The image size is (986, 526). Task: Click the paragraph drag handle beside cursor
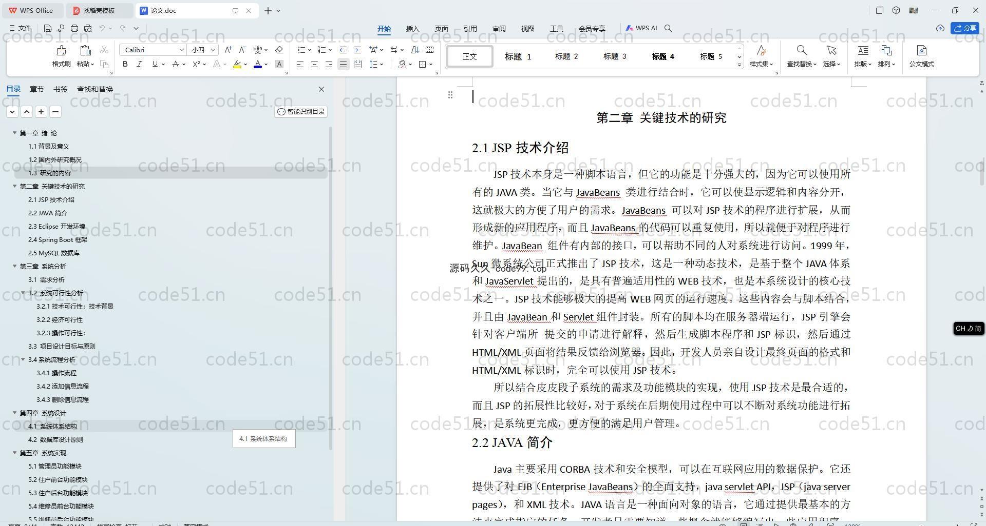[450, 95]
